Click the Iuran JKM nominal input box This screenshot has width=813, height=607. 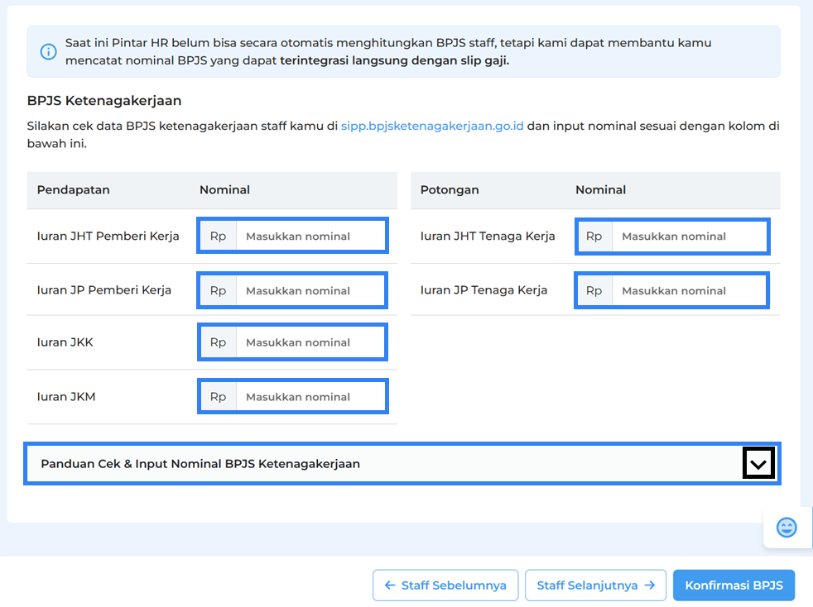pyautogui.click(x=310, y=397)
